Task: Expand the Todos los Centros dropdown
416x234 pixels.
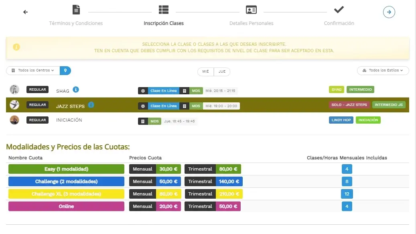Action: (x=33, y=71)
